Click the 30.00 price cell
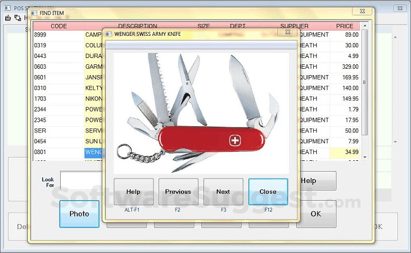 click(344, 45)
